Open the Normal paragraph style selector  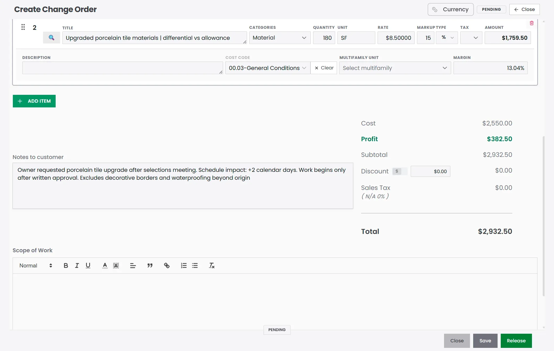tap(36, 266)
